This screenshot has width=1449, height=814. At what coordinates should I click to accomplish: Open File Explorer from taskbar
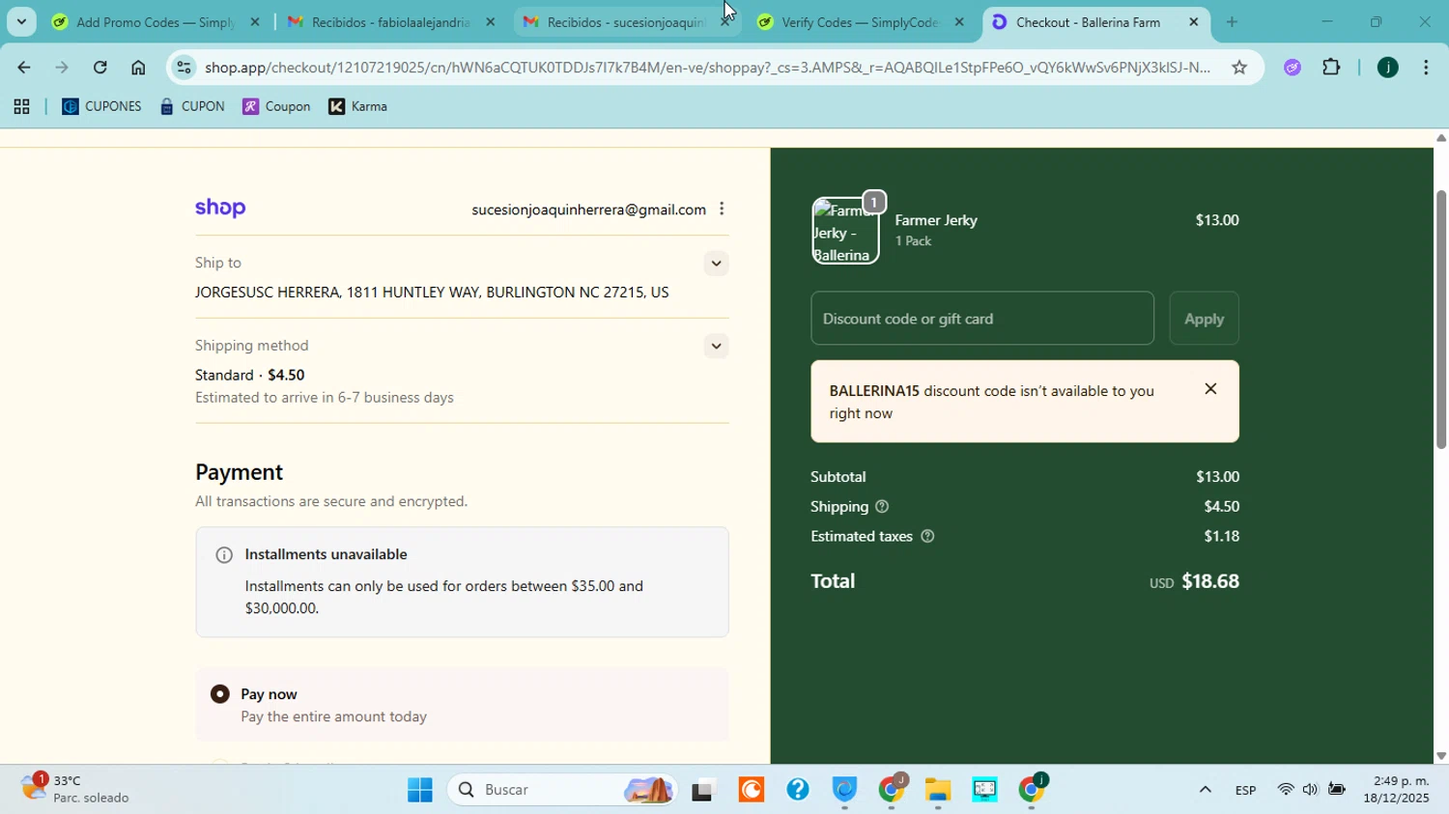point(938,790)
